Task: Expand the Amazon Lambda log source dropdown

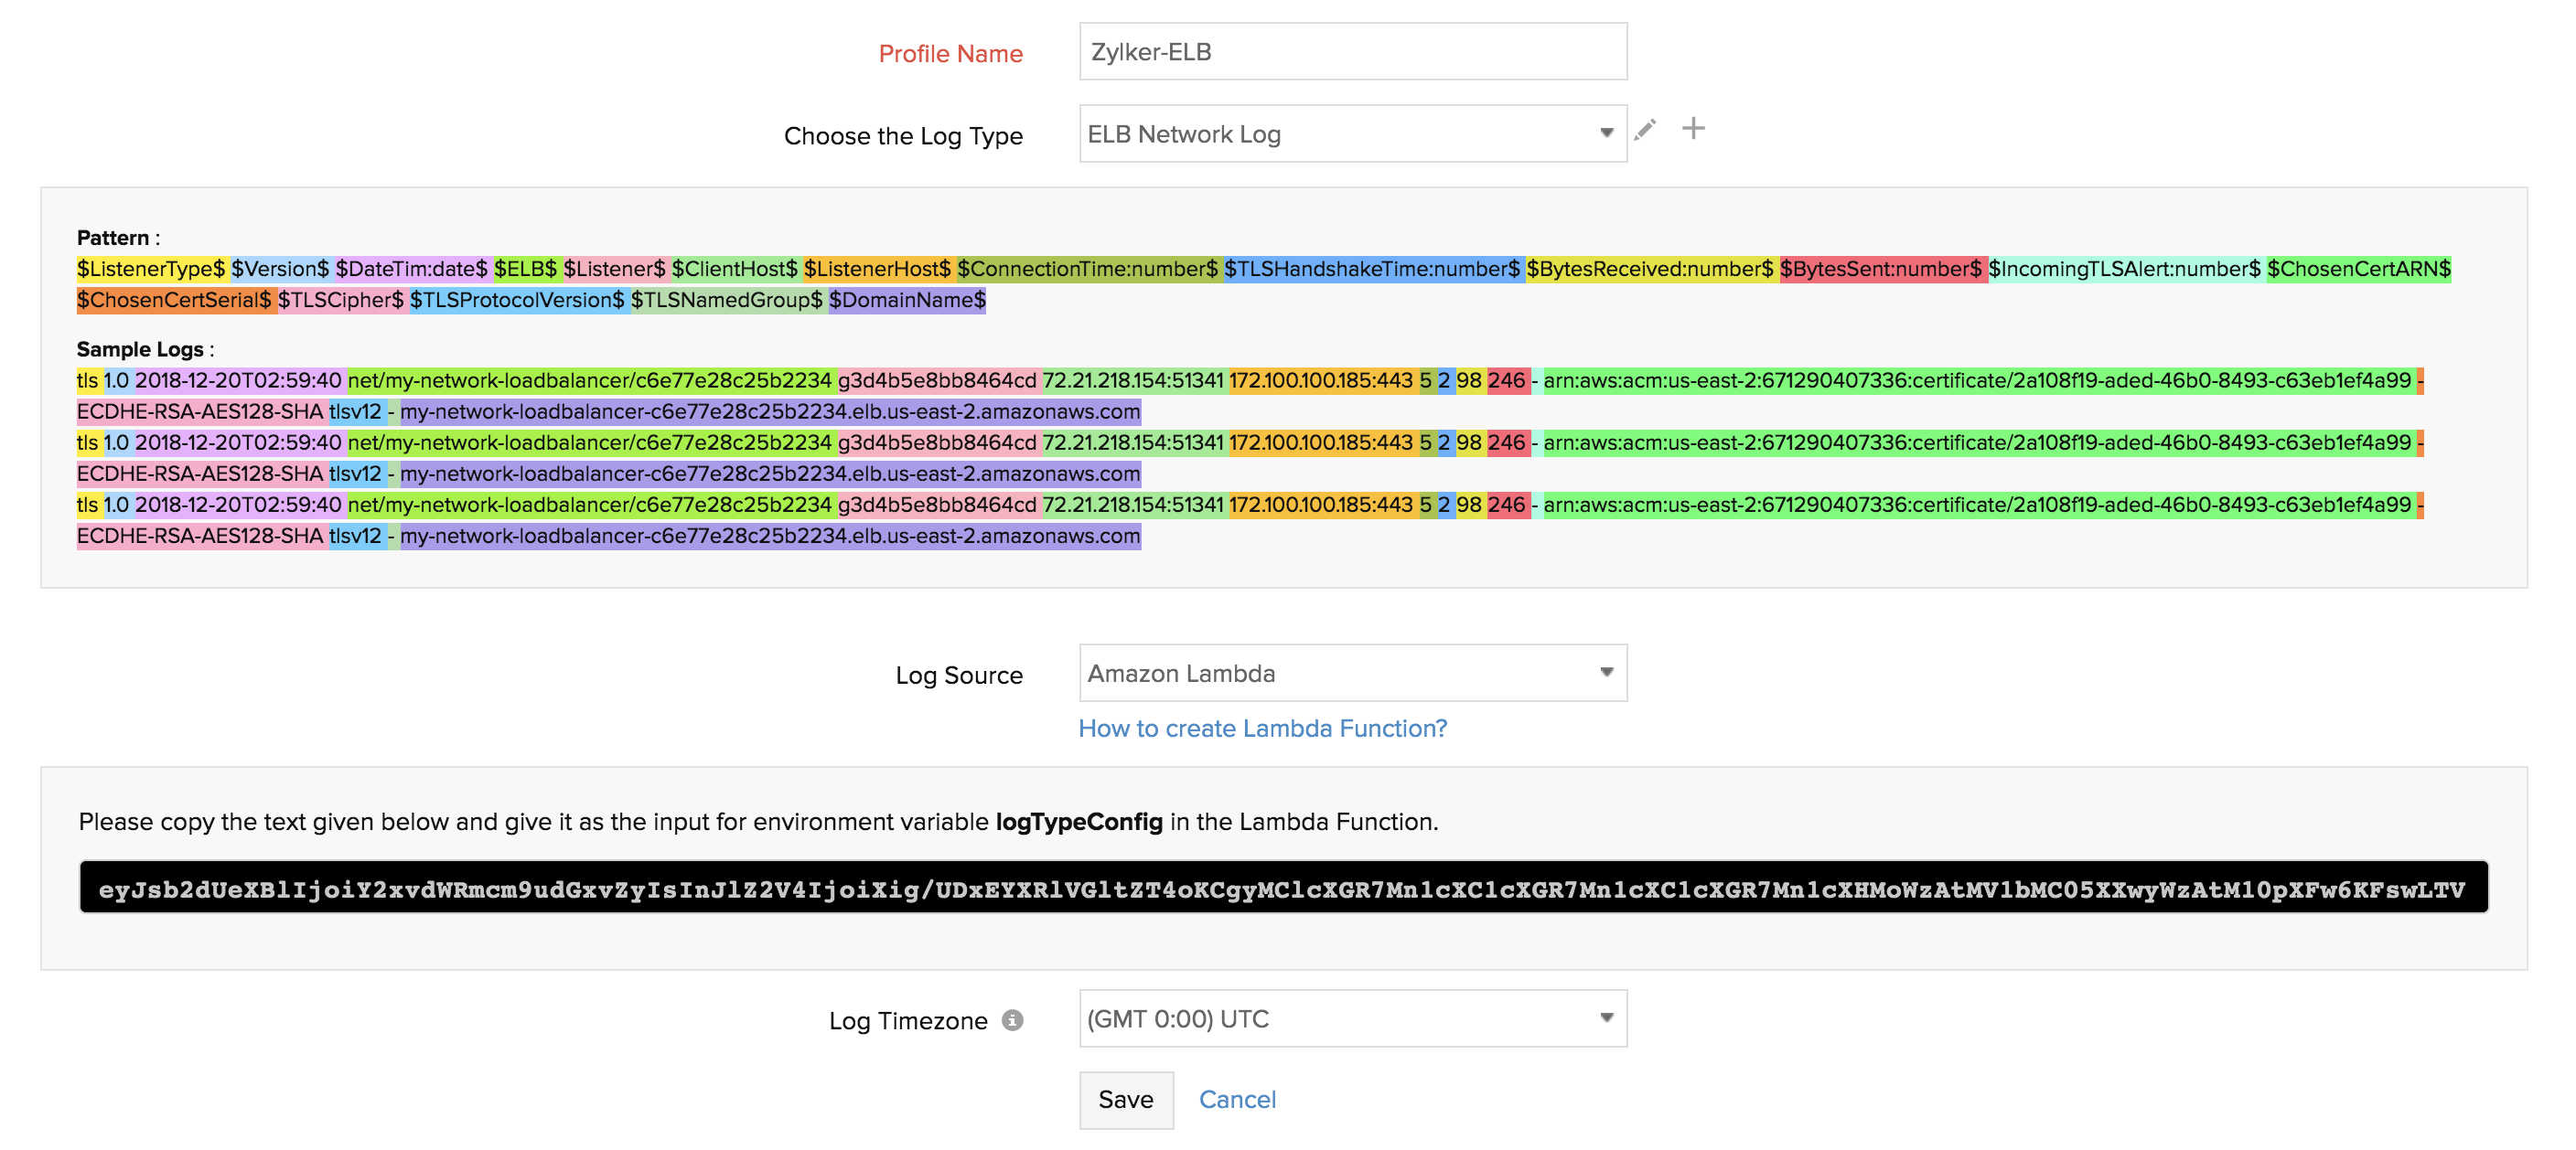Action: pos(1352,674)
